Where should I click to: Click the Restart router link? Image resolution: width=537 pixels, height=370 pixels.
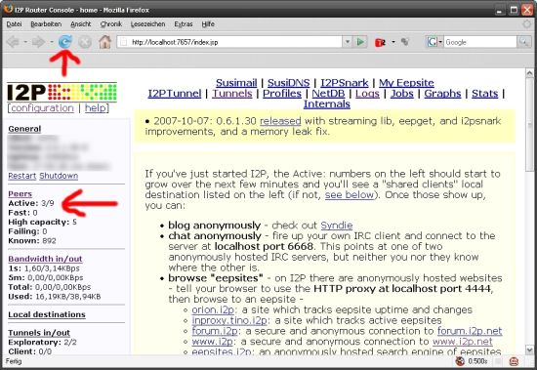pyautogui.click(x=21, y=176)
